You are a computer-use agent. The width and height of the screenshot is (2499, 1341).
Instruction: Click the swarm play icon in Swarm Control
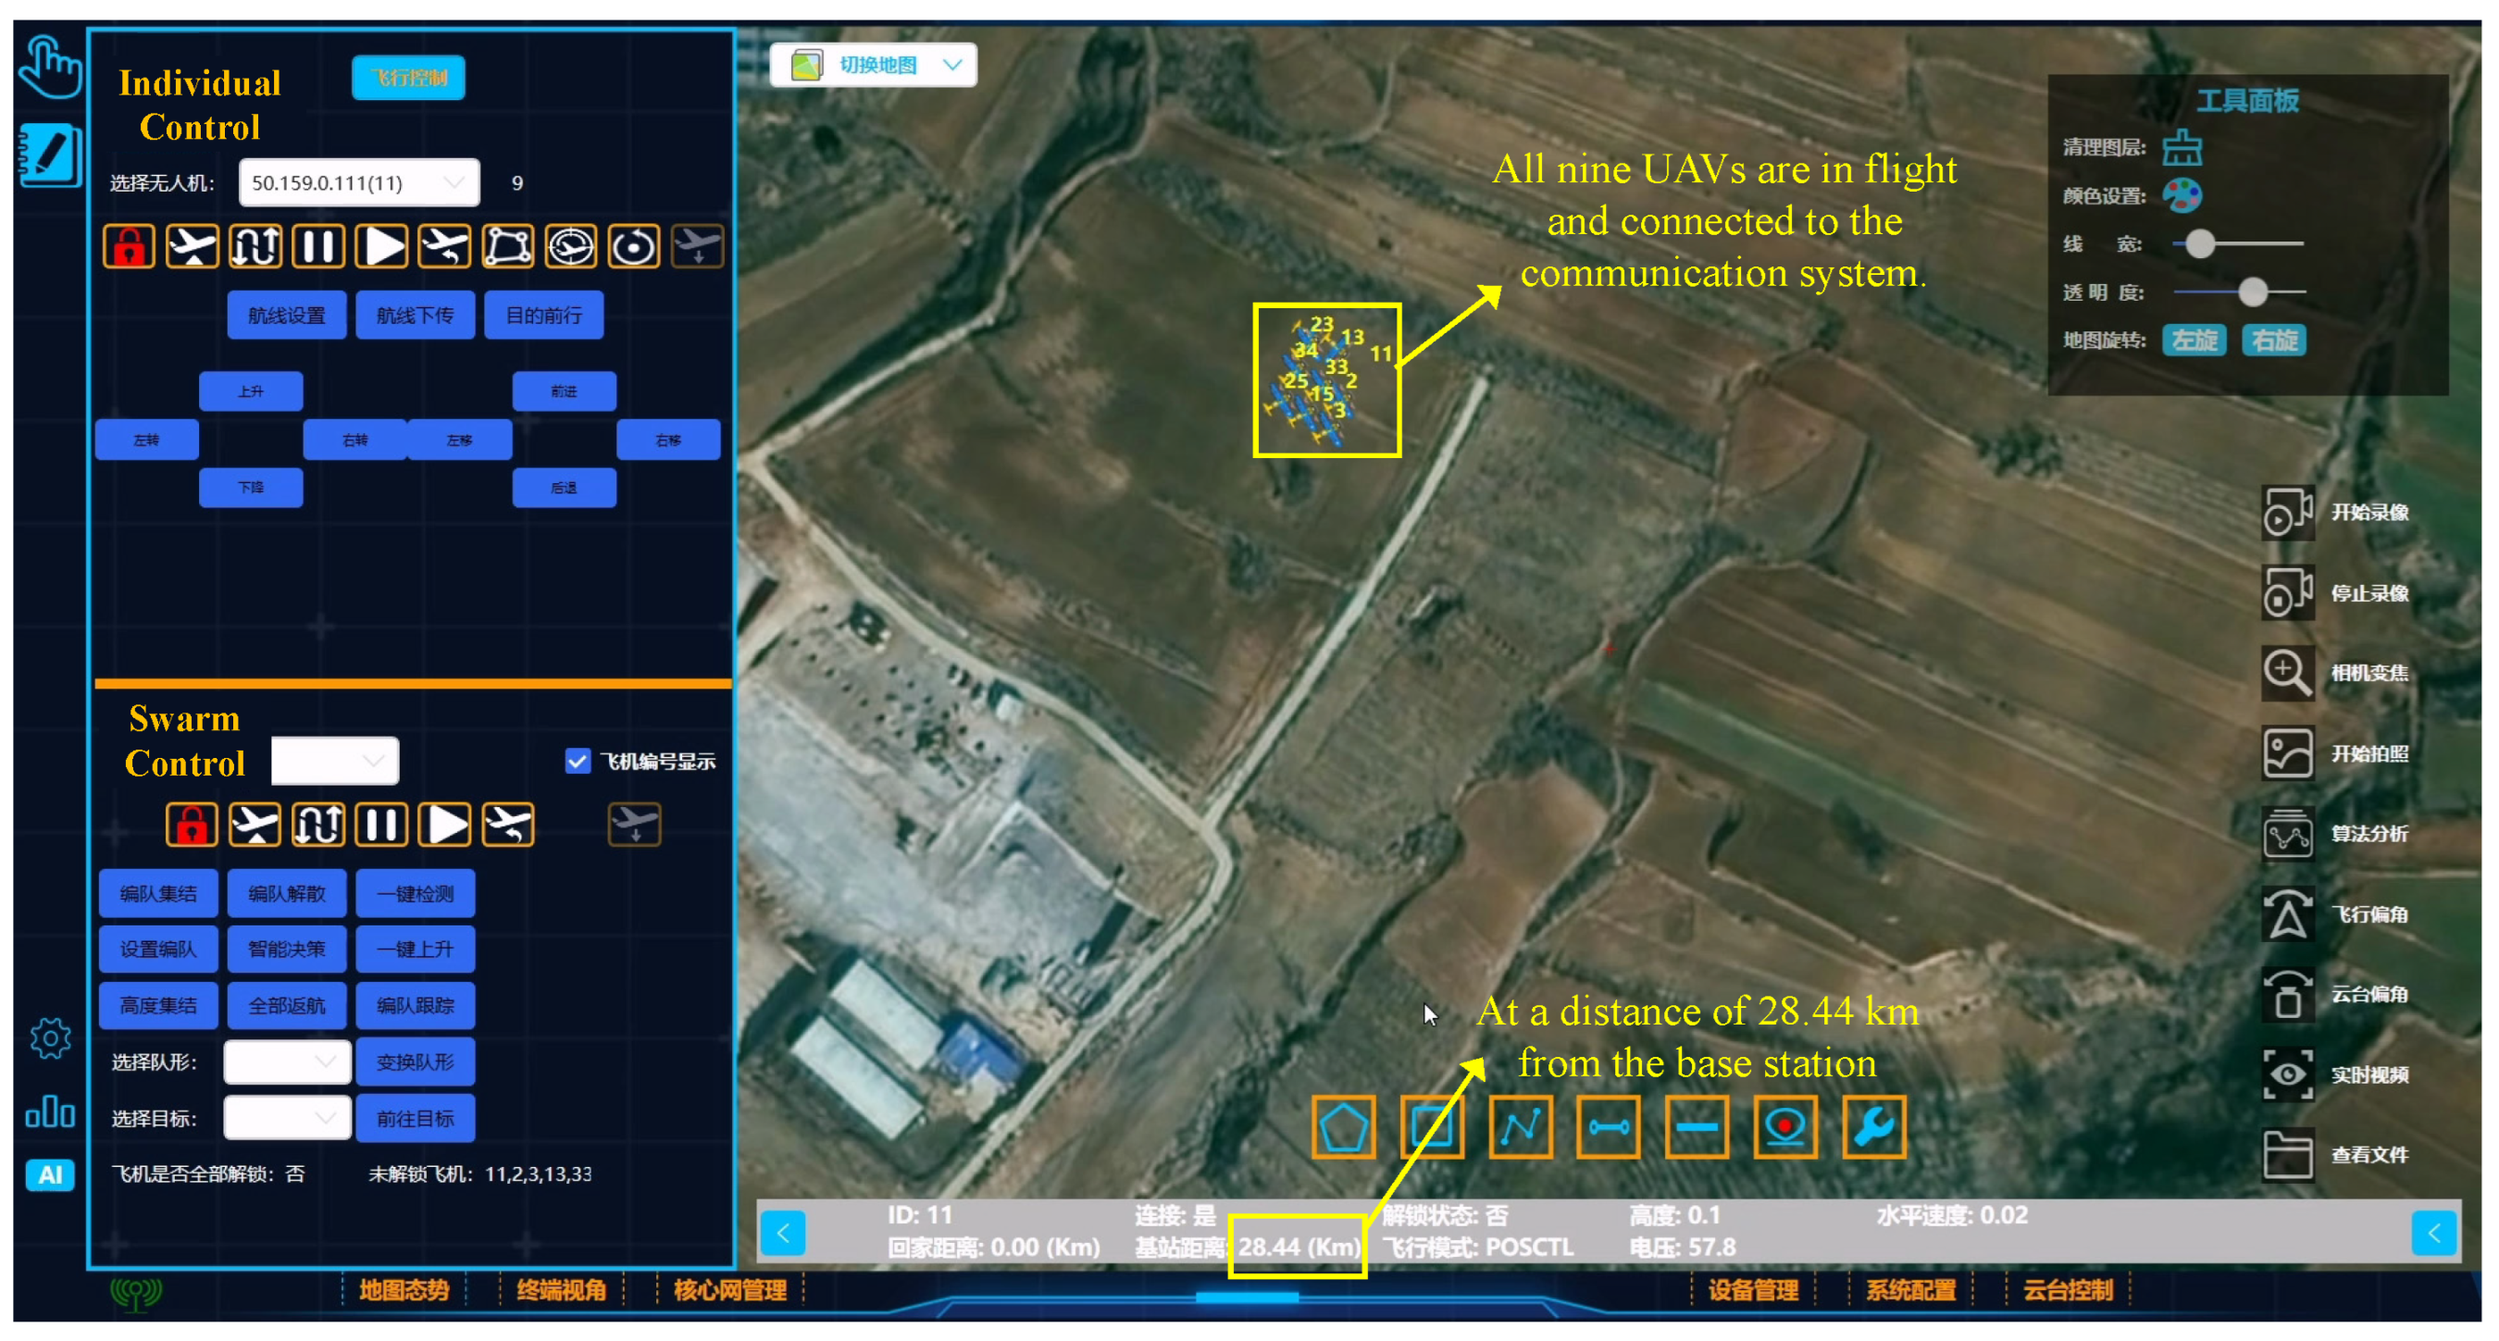444,825
